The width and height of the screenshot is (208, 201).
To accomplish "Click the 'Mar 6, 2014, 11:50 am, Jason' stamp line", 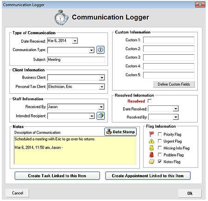I will pos(38,148).
